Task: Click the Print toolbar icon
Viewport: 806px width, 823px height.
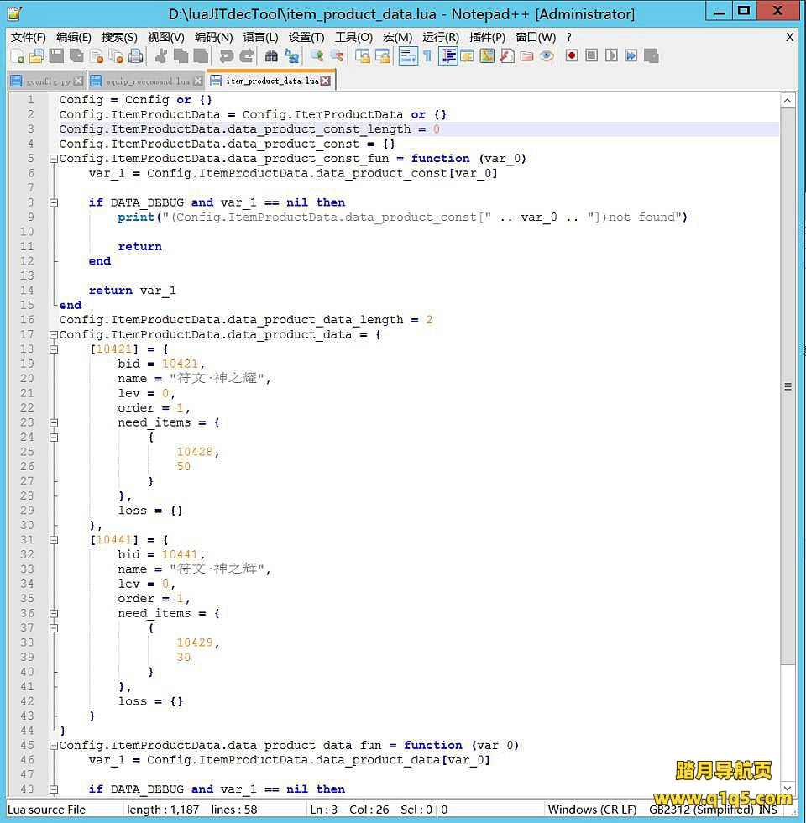Action: click(136, 56)
